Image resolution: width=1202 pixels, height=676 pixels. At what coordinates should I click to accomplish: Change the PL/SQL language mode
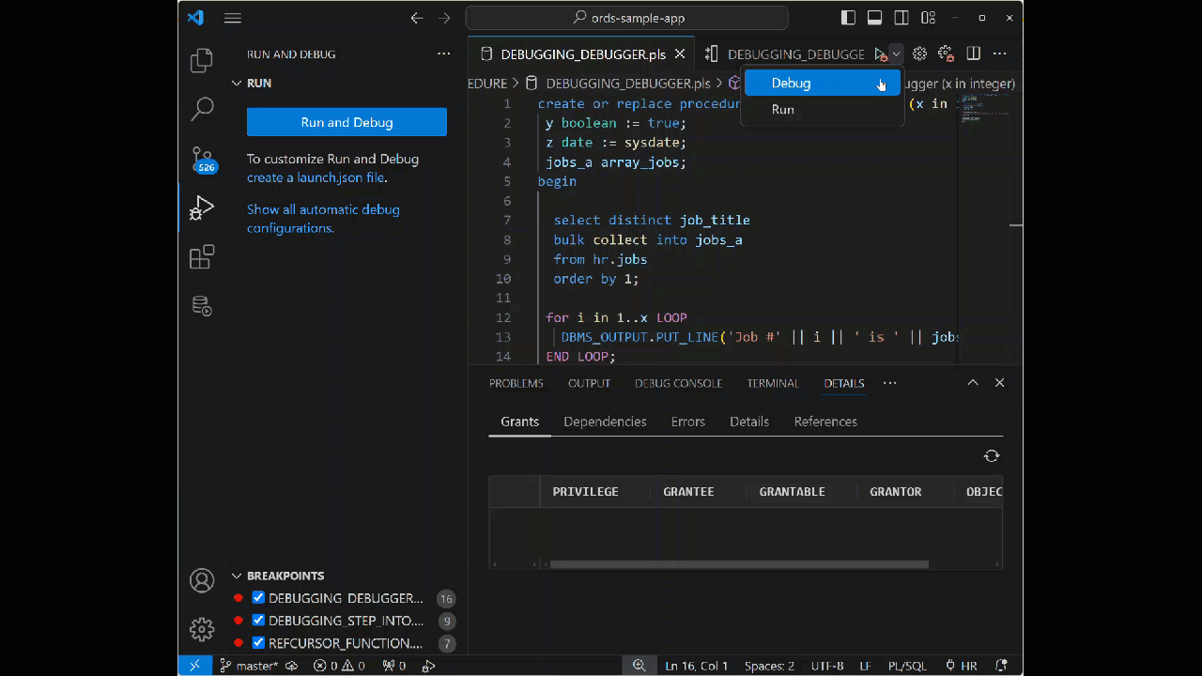click(907, 666)
